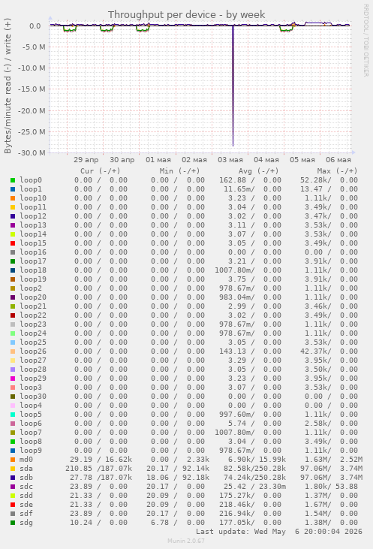Click the sda cur value 210.85
Viewport: 373px width, 549px height.
pyautogui.click(x=79, y=469)
